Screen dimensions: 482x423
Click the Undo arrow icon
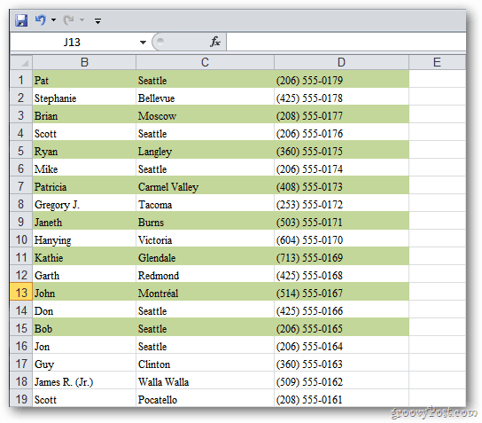click(x=41, y=20)
